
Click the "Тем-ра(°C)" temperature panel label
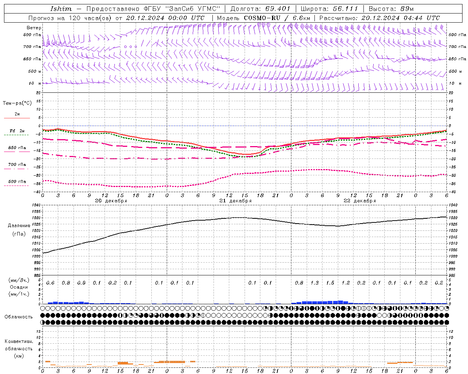(x=17, y=103)
